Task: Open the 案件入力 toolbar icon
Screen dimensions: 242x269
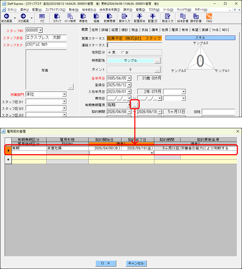Action: coord(124,18)
